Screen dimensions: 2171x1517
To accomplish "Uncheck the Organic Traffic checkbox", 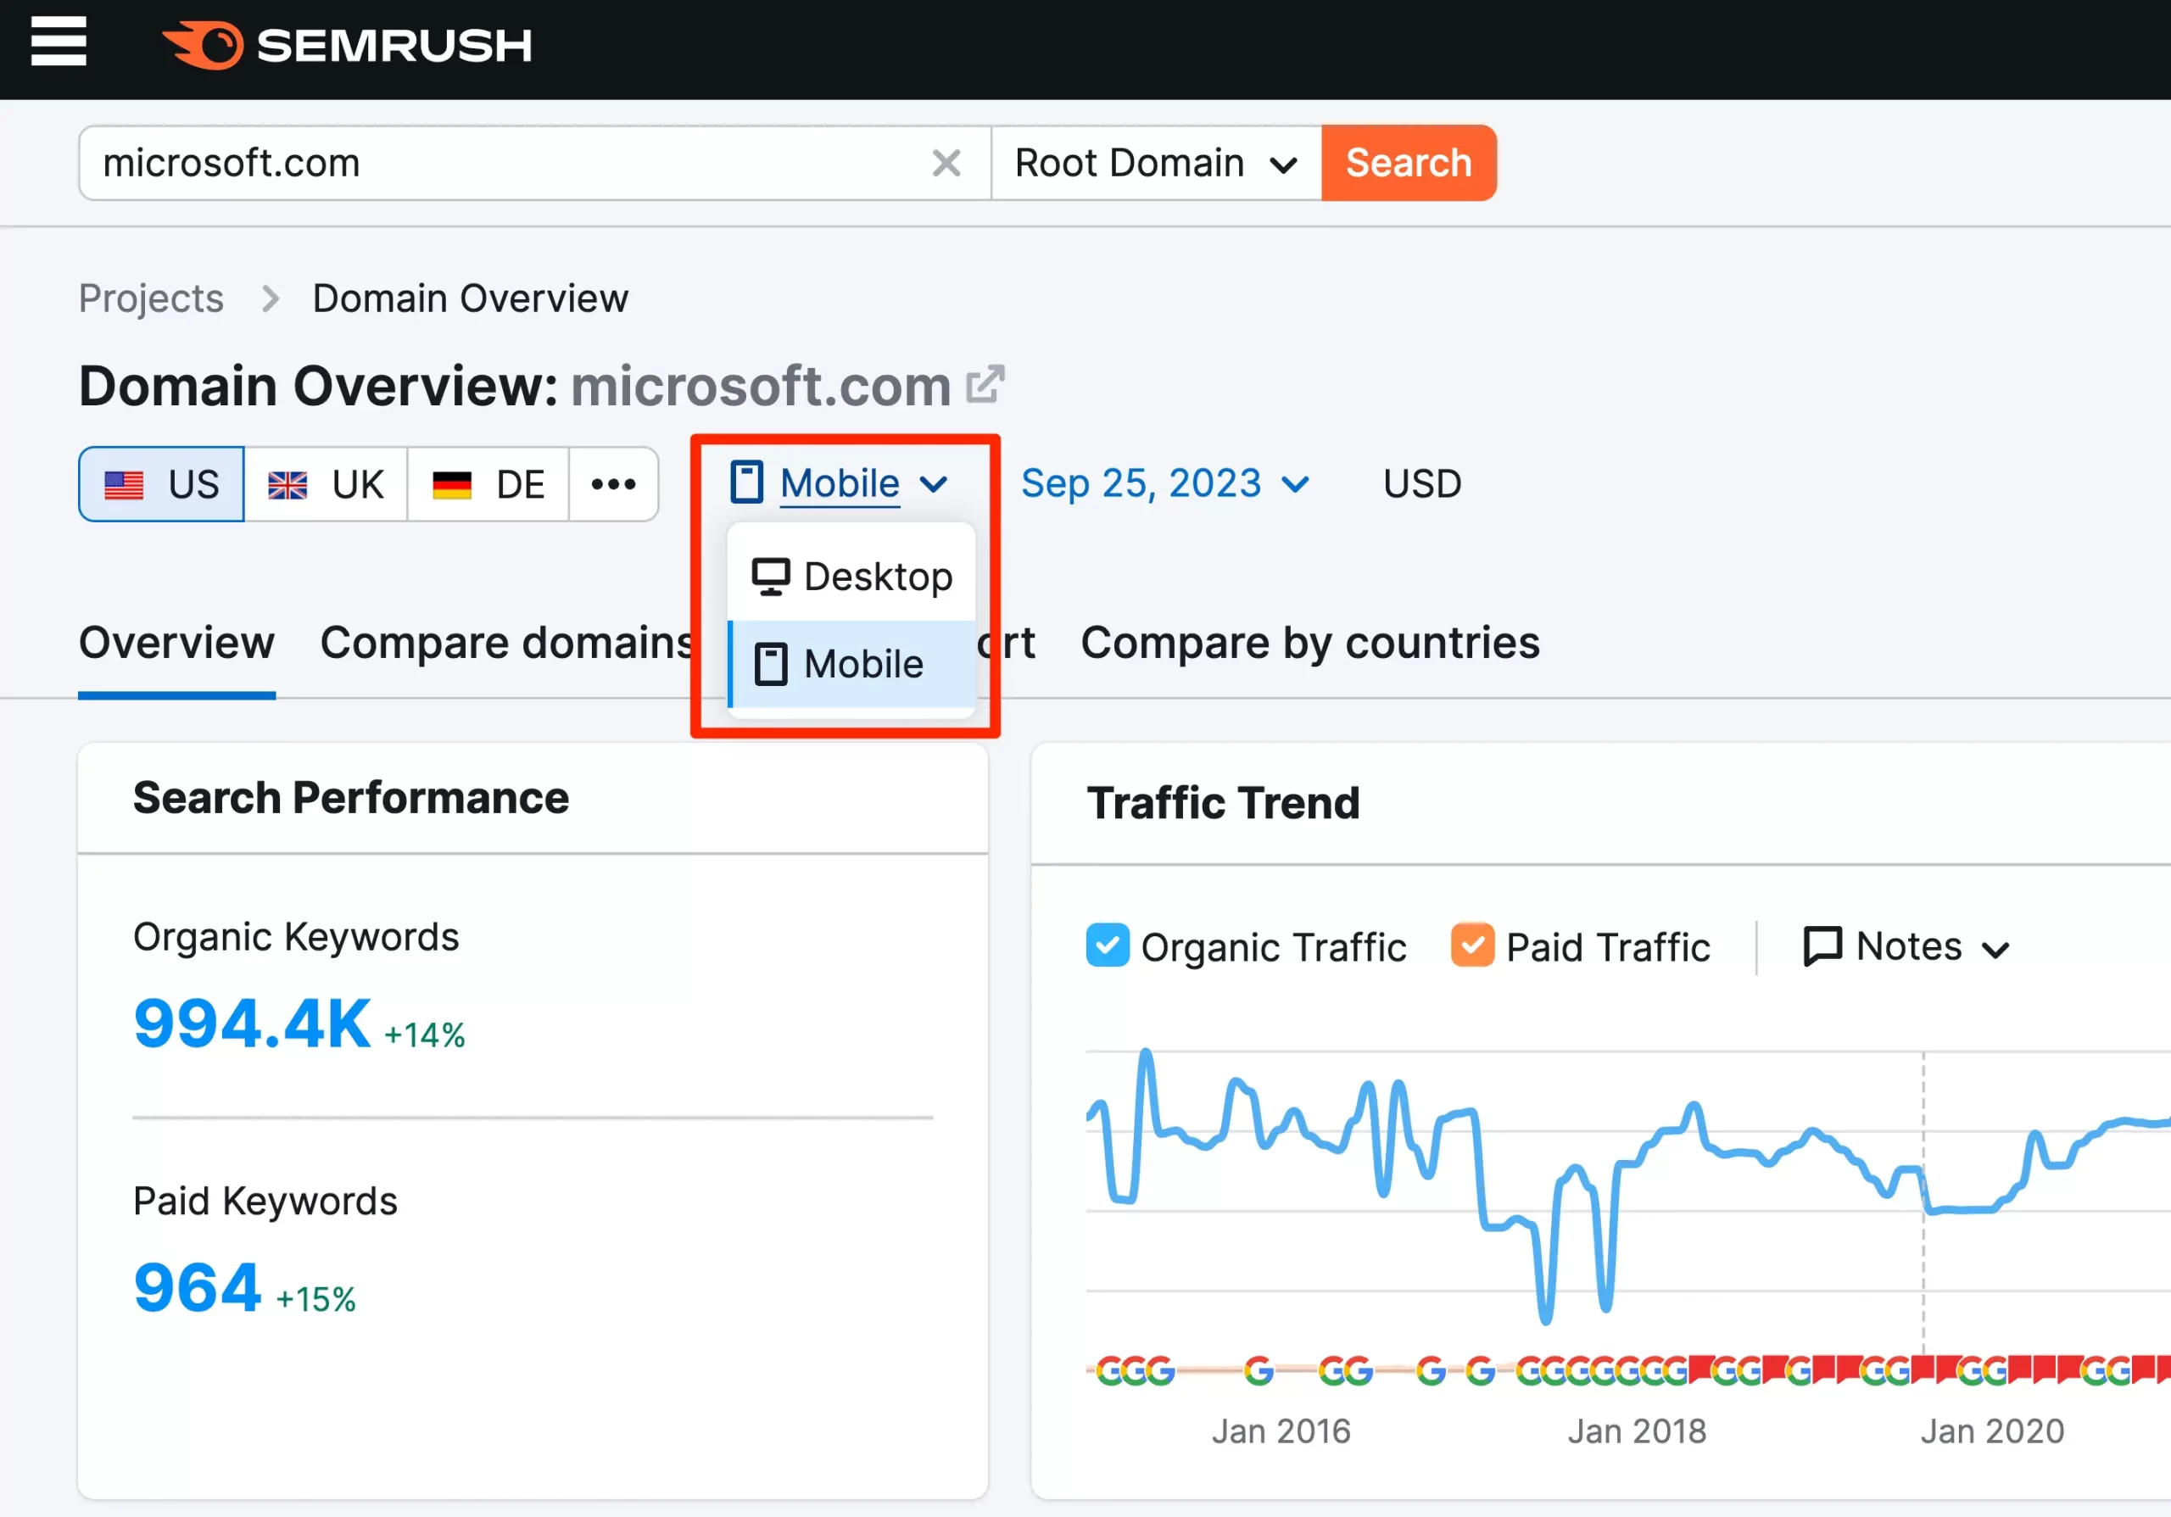I will click(x=1108, y=945).
